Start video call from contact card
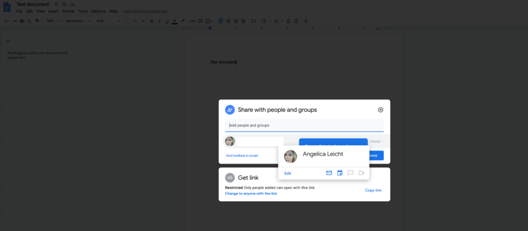This screenshot has height=231, width=528. pyautogui.click(x=361, y=173)
